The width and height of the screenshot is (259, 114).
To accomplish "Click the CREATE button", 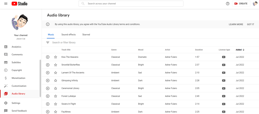I will click(x=241, y=4).
